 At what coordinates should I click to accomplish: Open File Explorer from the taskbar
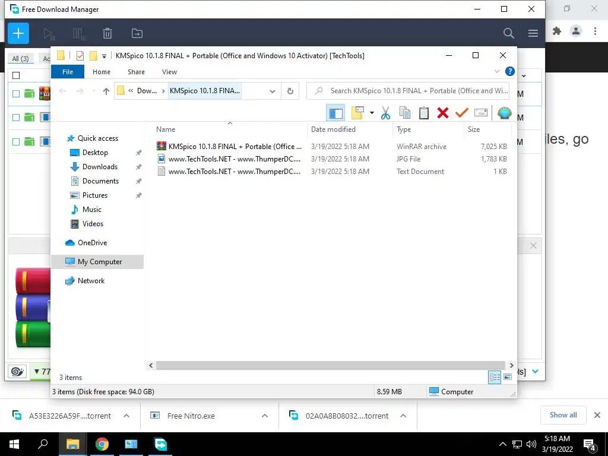(72, 444)
